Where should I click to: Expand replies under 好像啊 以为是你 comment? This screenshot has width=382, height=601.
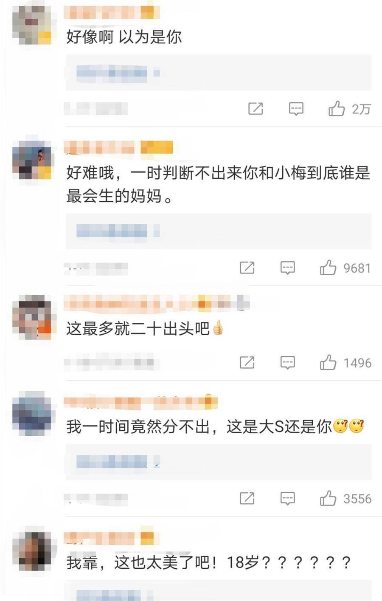(219, 73)
